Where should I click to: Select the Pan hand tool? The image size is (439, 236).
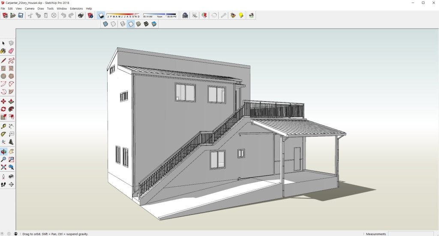[11, 152]
